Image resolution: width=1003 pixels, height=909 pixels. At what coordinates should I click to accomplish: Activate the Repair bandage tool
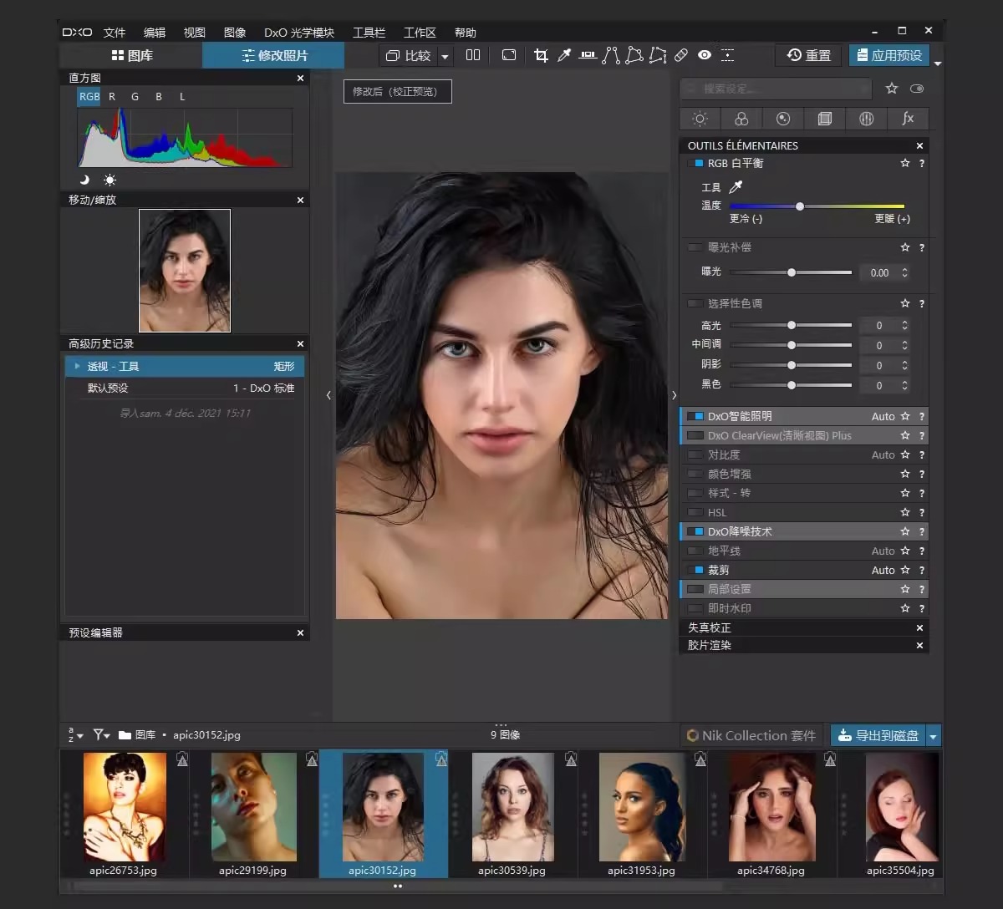(681, 55)
